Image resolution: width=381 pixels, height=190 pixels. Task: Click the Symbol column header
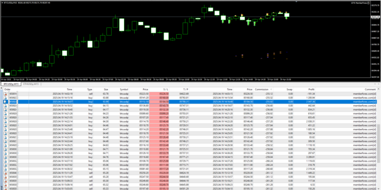(124, 89)
